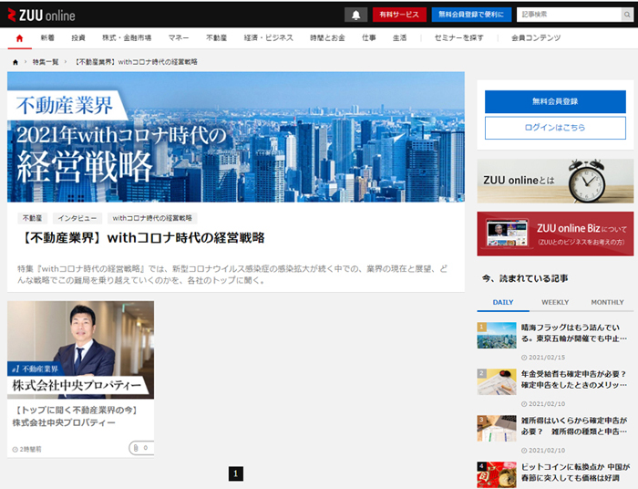Click the 無料会員登録で便利に button

471,15
